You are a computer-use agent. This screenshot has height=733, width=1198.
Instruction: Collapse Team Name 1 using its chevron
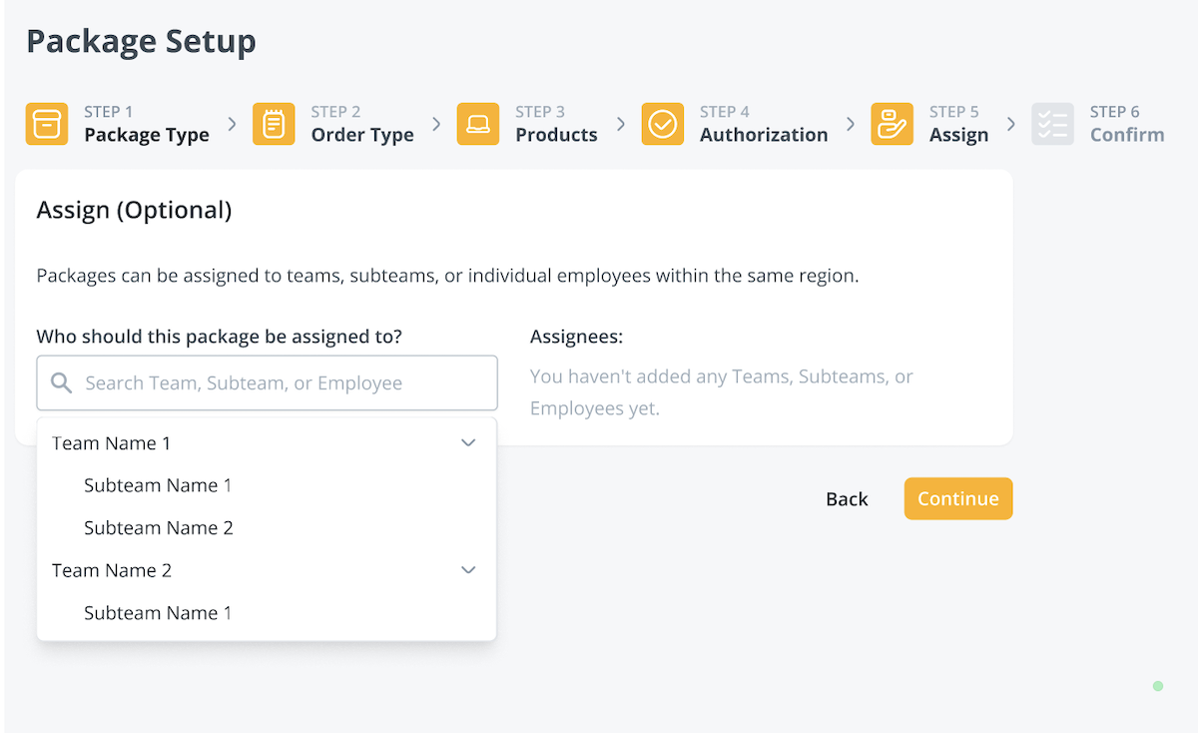click(468, 443)
